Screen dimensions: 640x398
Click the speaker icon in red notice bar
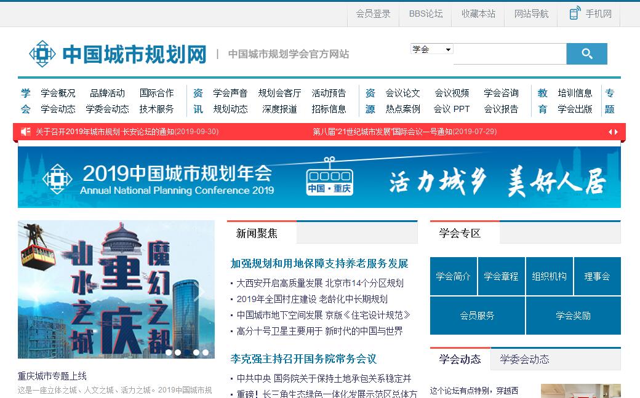pyautogui.click(x=26, y=132)
